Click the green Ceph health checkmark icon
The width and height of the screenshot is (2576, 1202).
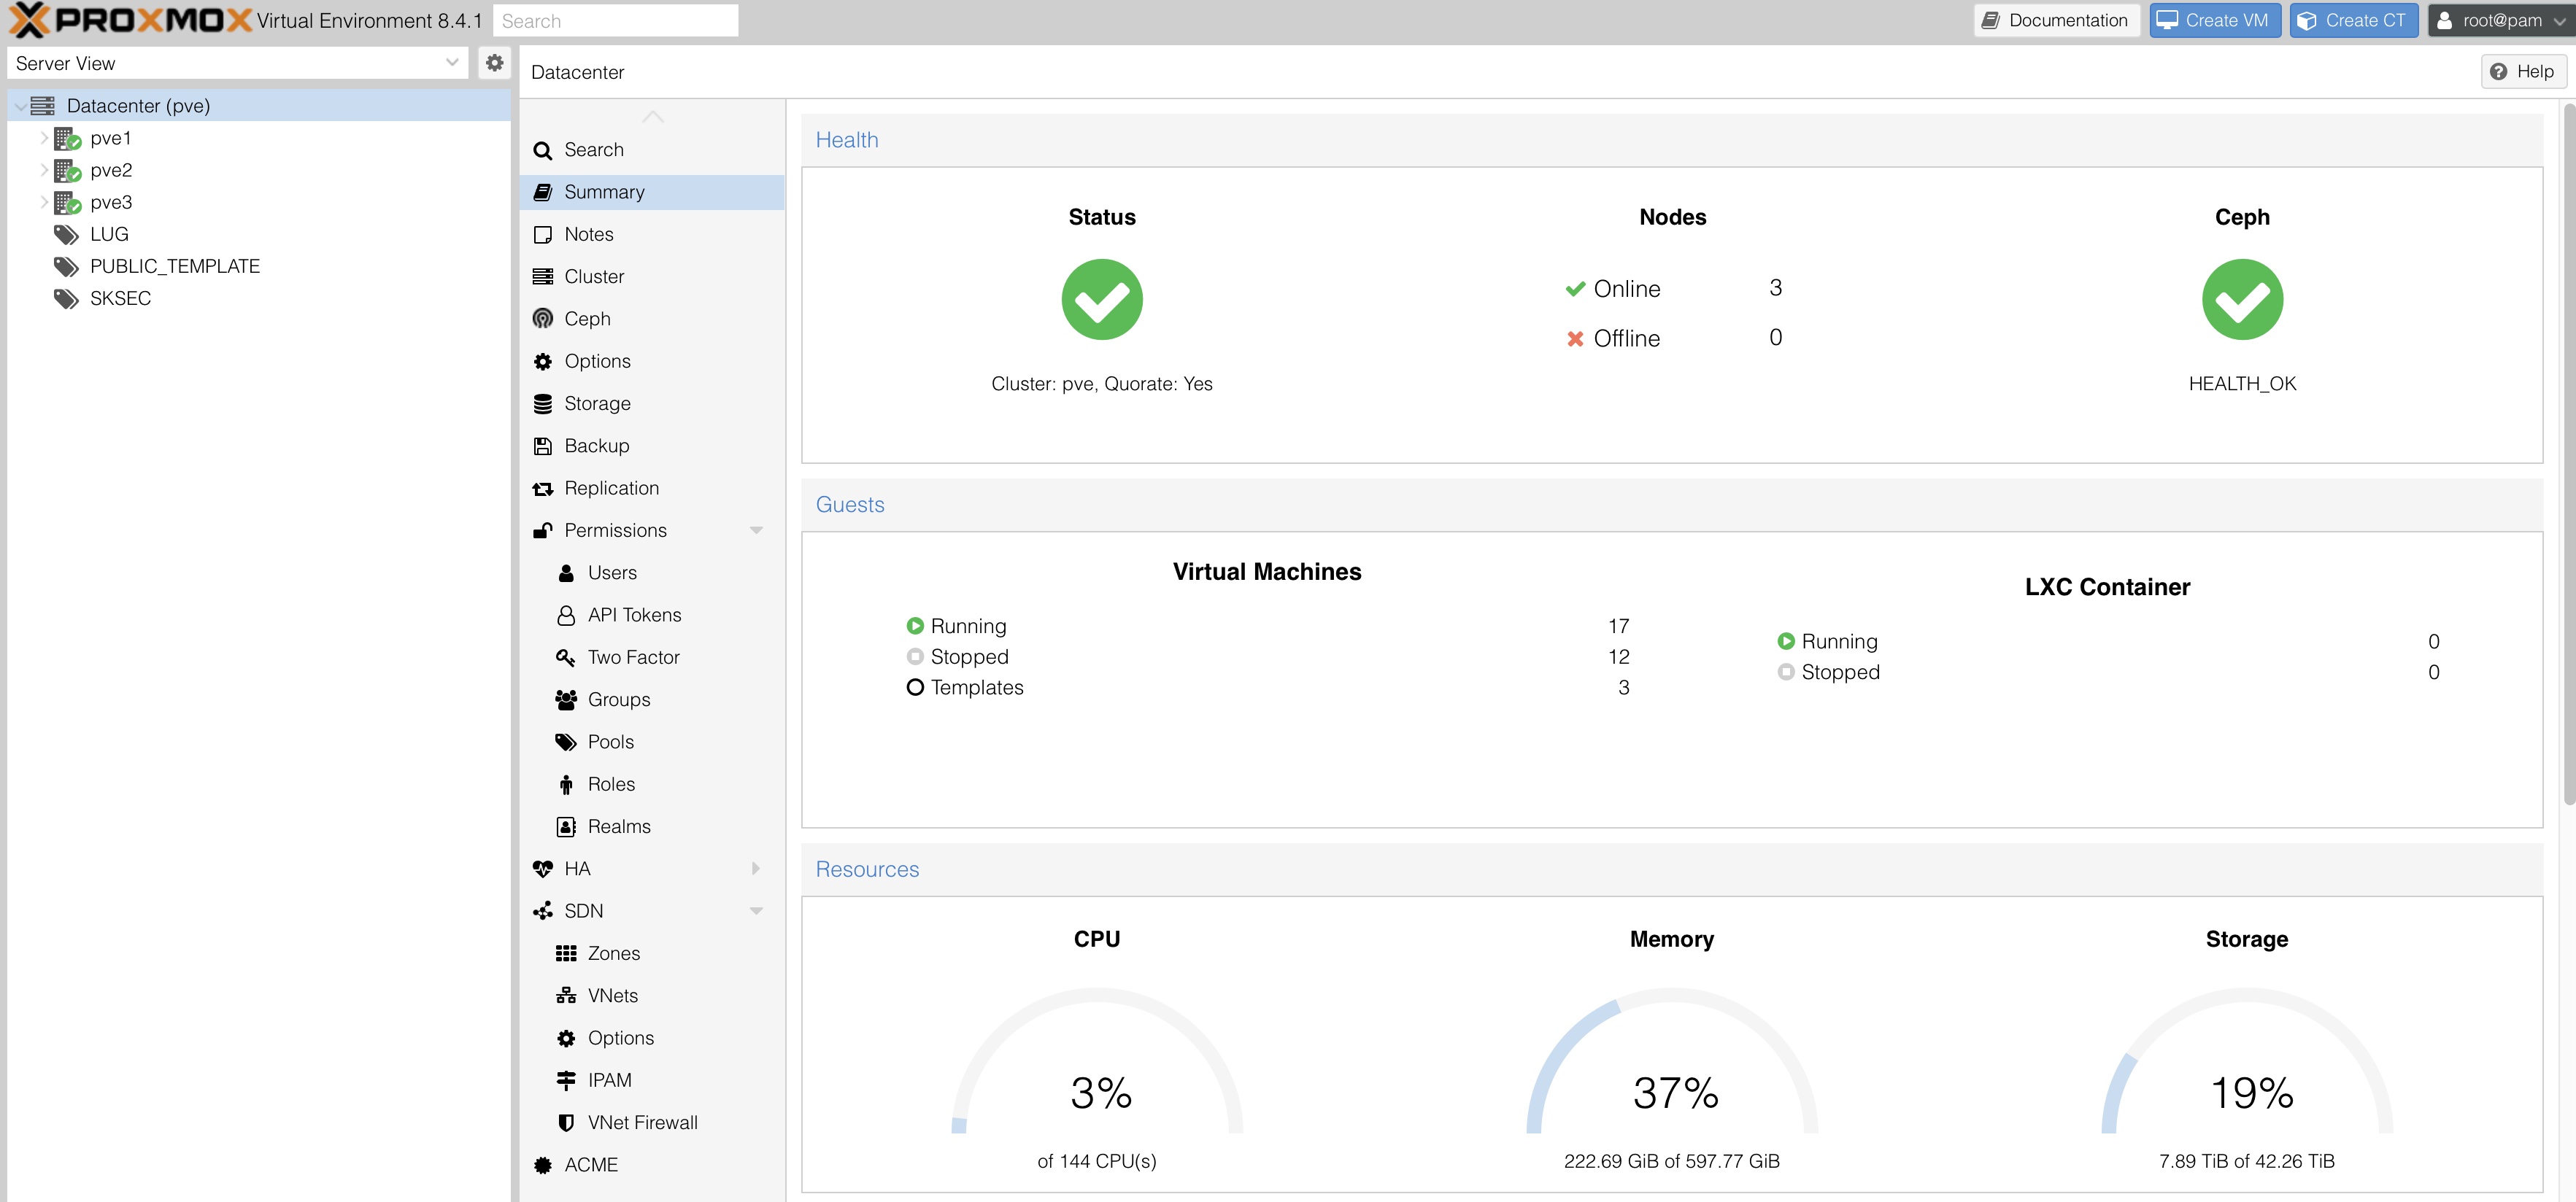coord(2242,300)
